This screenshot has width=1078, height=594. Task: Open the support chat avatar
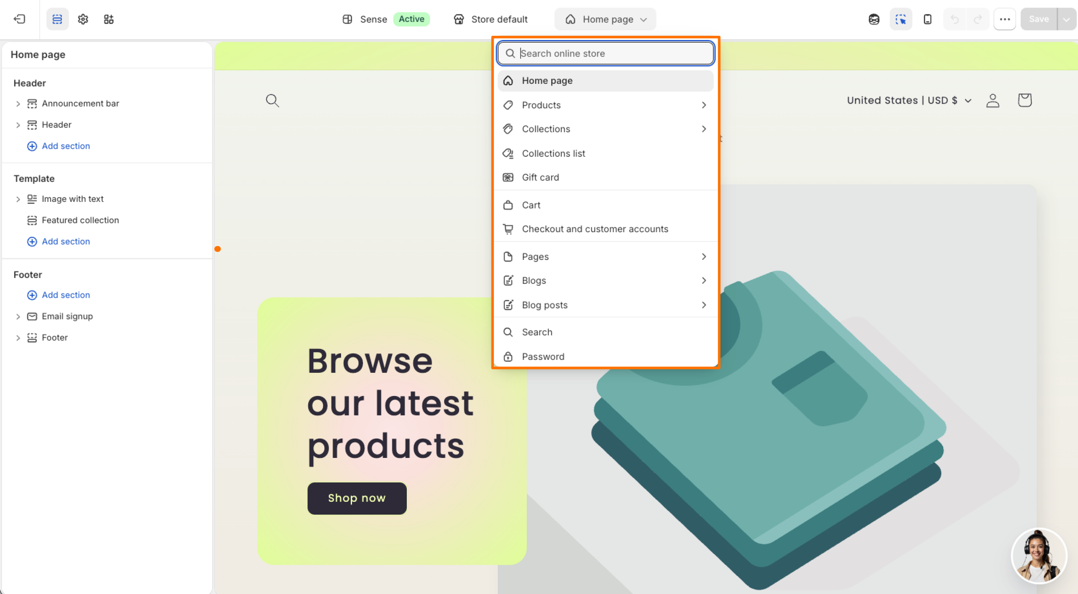[x=1039, y=556]
